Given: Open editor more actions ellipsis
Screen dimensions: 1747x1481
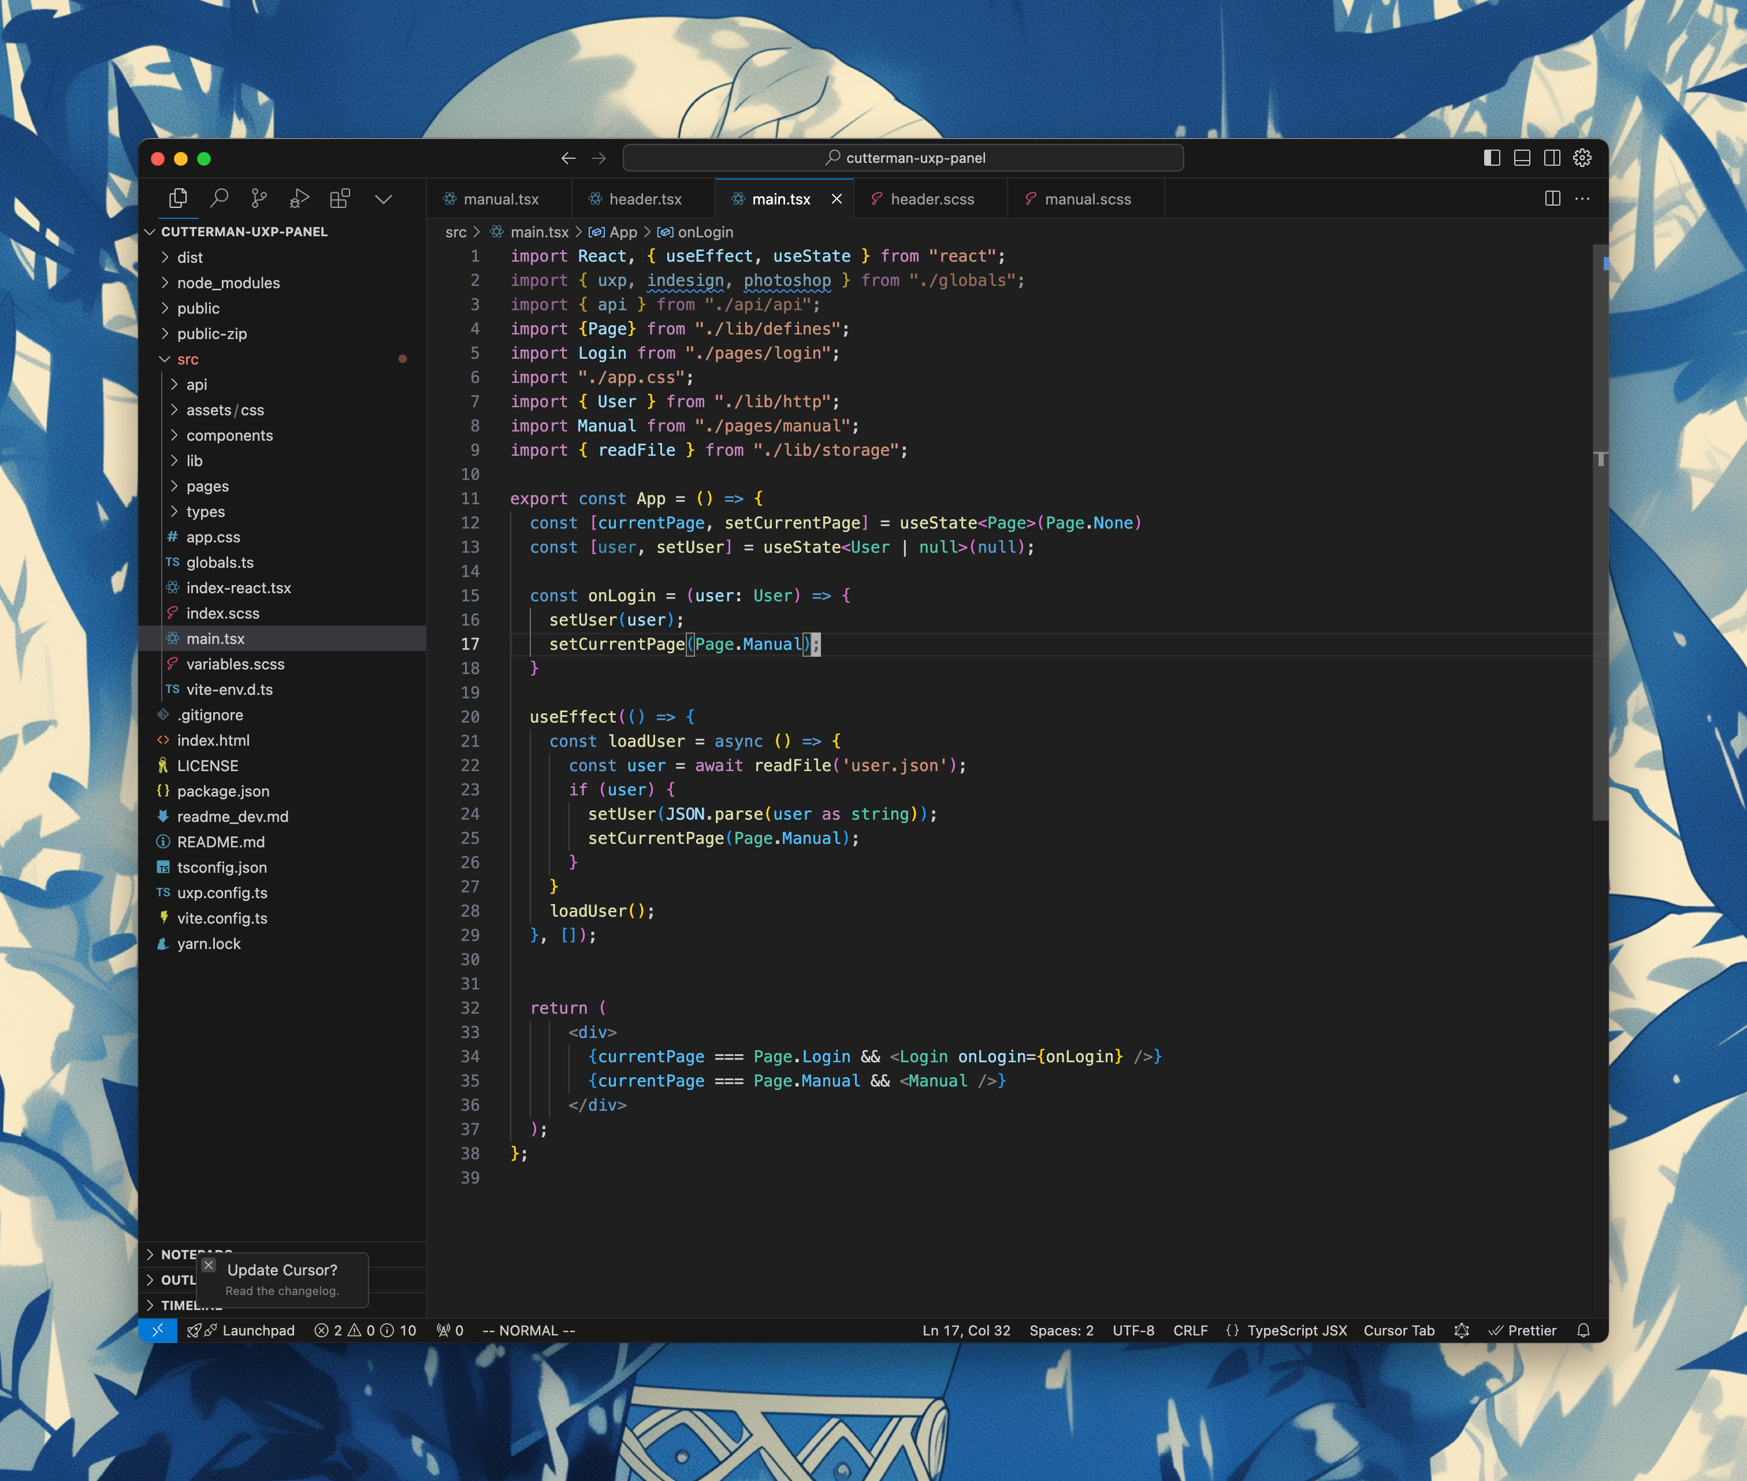Looking at the screenshot, I should coord(1582,199).
